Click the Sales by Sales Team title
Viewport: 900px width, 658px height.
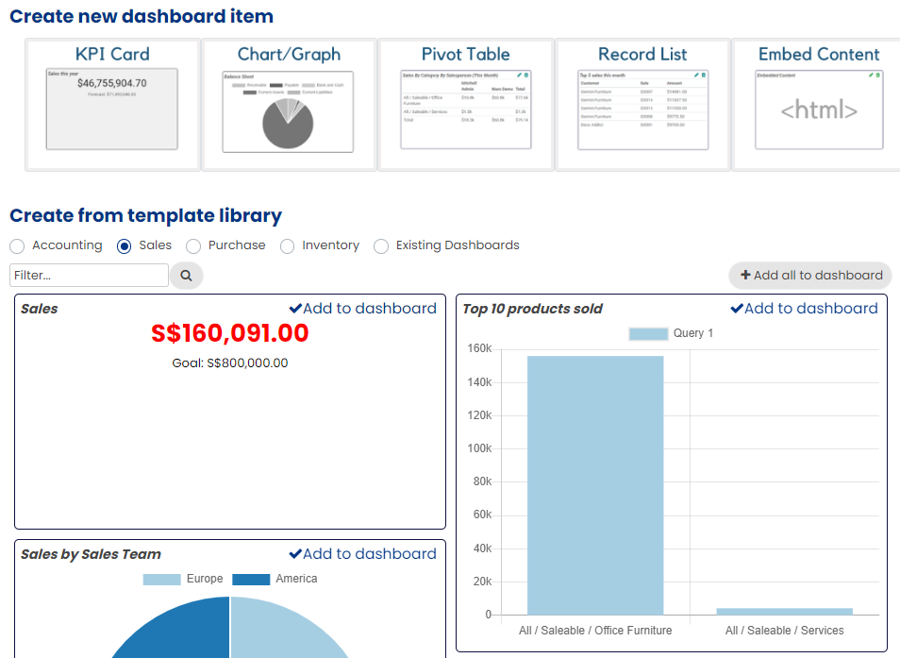pyautogui.click(x=91, y=554)
